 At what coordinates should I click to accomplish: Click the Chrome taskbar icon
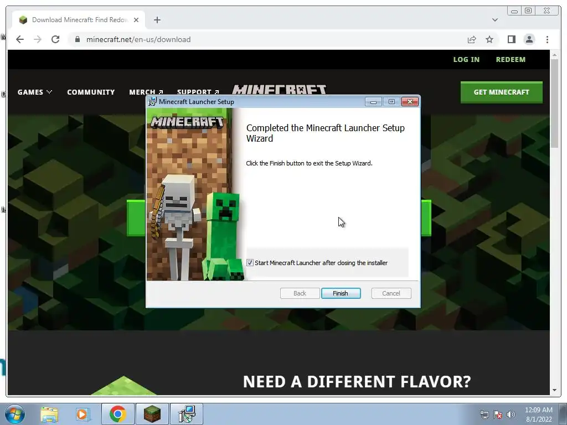(117, 414)
